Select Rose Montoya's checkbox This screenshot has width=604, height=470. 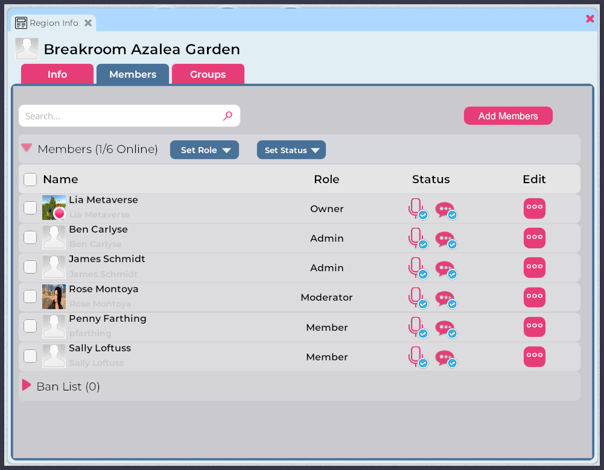(30, 296)
